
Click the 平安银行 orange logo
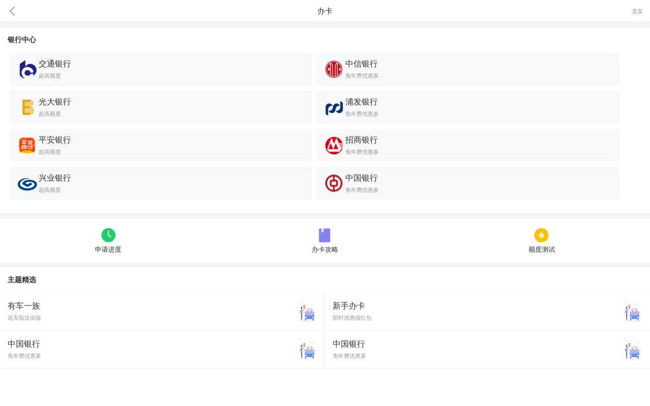tap(27, 146)
